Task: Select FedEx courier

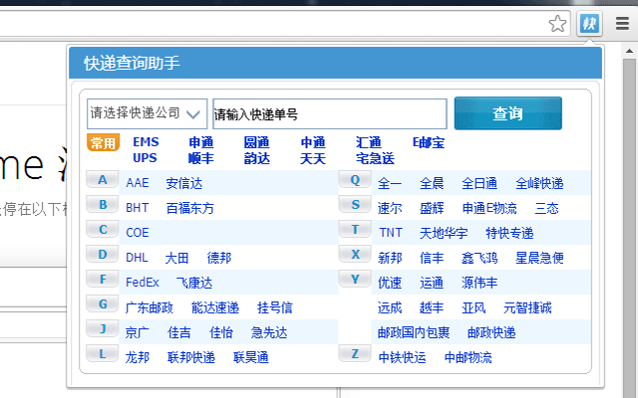Action: pos(143,283)
